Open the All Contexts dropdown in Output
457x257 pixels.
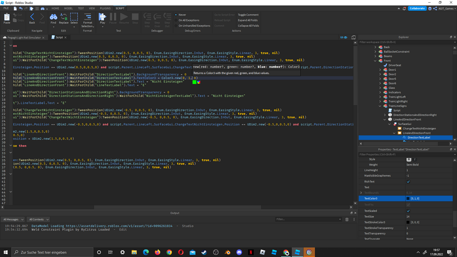coord(38,219)
